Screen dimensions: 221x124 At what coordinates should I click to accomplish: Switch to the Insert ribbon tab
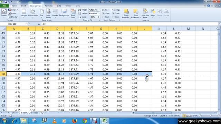(23, 6)
